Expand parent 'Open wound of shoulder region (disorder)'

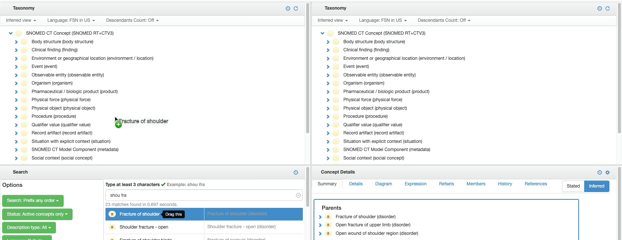click(x=320, y=234)
